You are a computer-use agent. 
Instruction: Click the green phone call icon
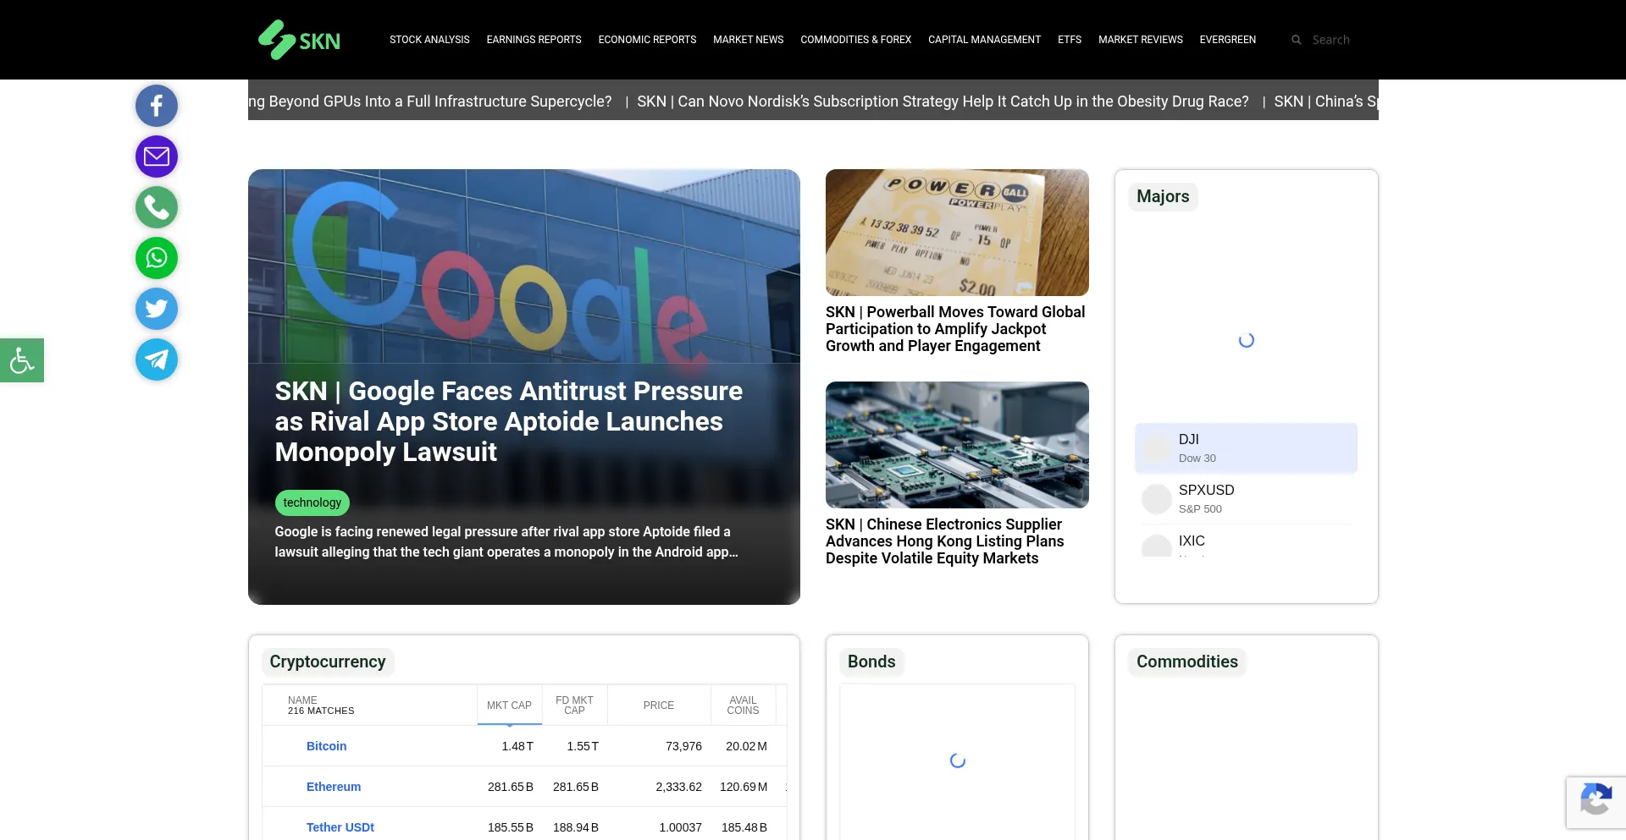[x=157, y=207]
